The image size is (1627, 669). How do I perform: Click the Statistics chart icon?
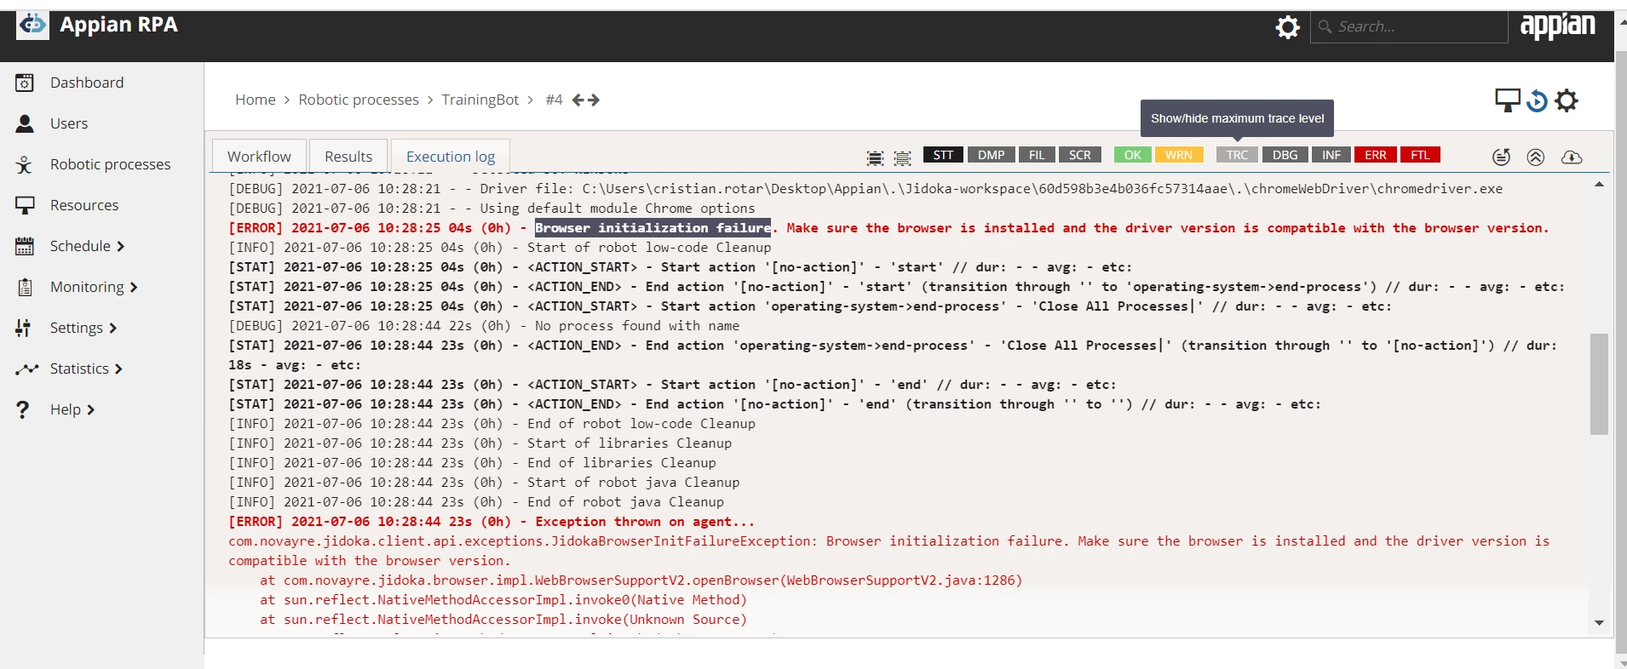26,369
